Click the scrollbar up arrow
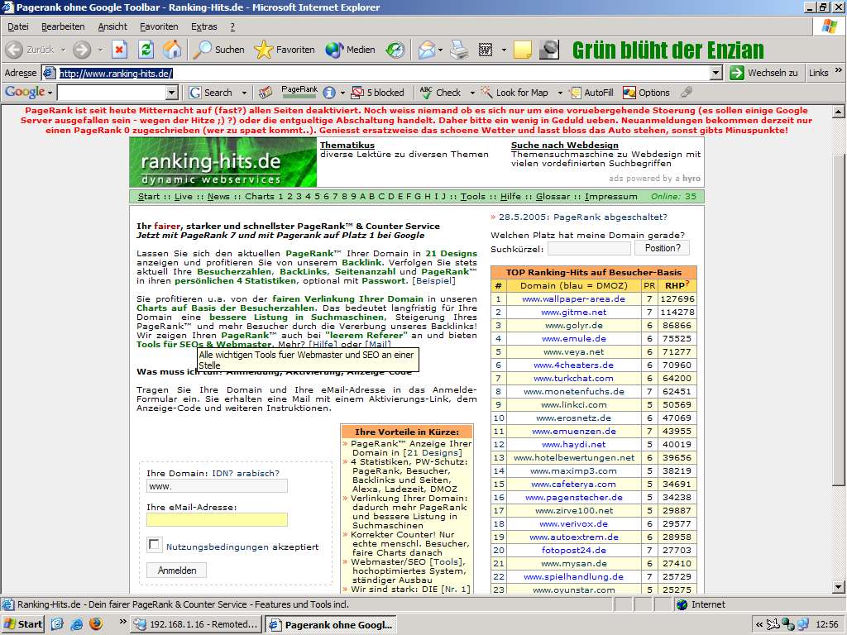847x635 pixels. pyautogui.click(x=838, y=112)
